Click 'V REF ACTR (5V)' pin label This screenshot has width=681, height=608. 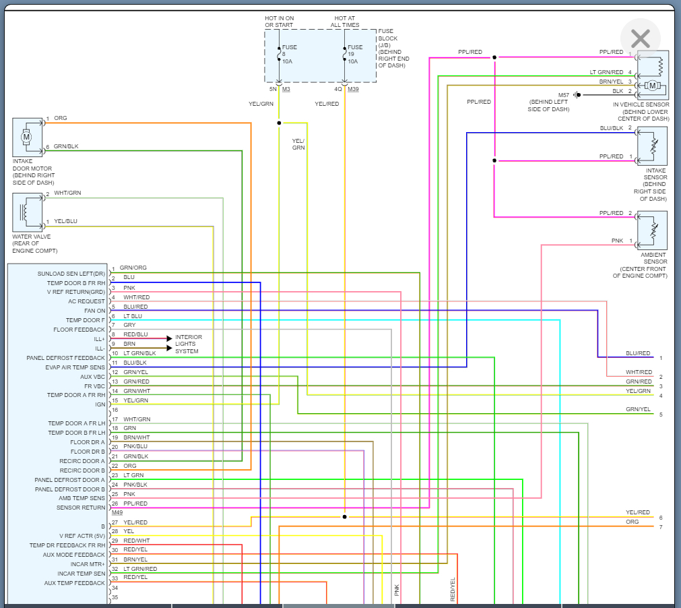[x=82, y=536]
